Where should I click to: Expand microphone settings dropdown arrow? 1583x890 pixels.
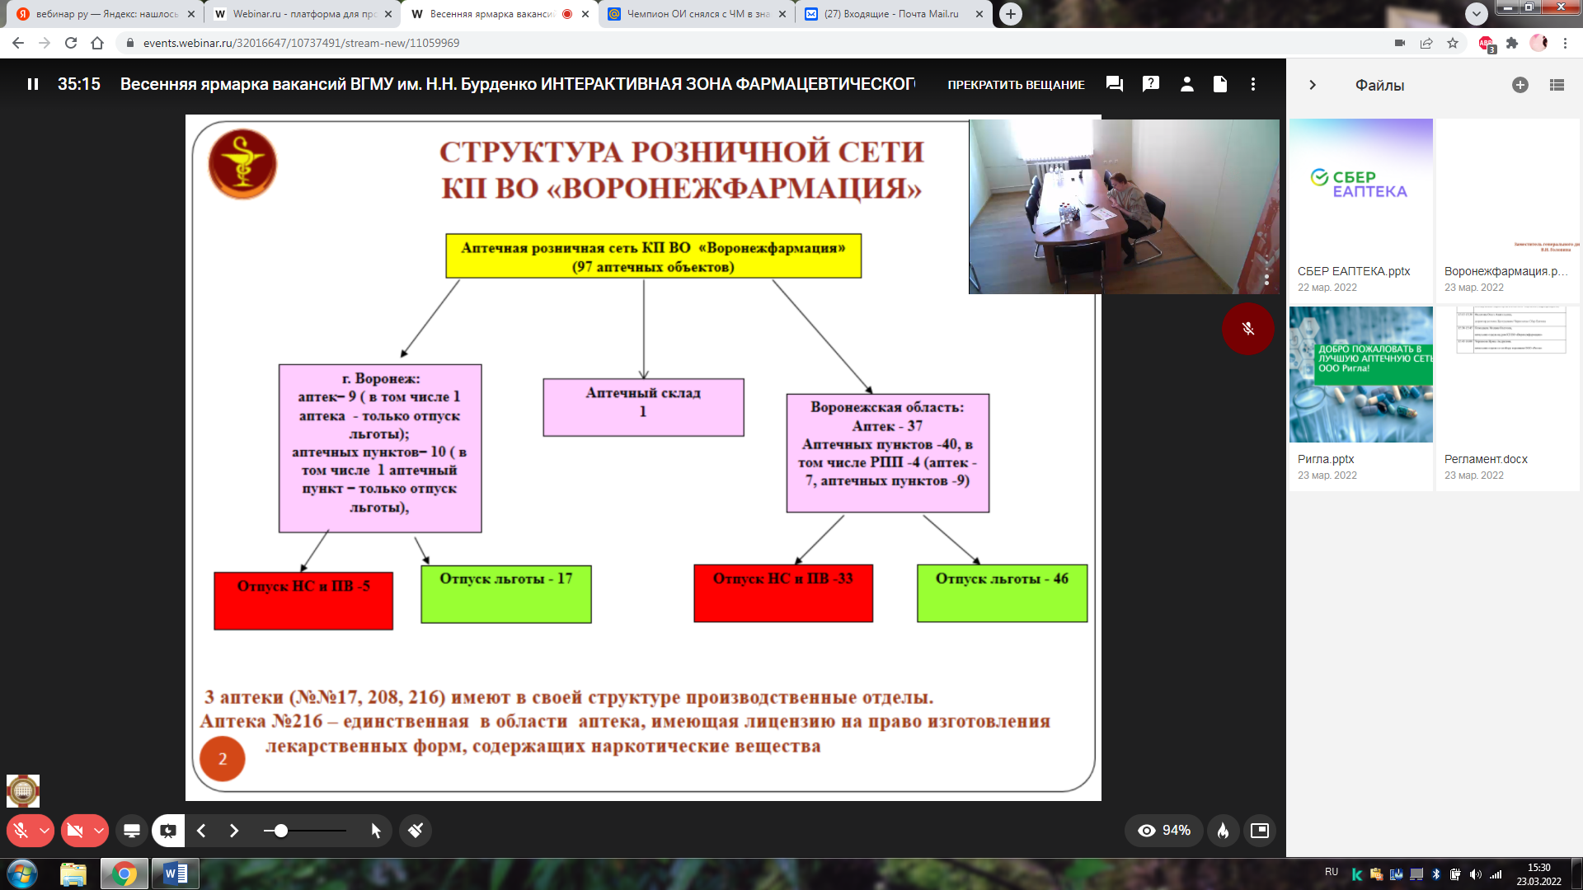[45, 831]
